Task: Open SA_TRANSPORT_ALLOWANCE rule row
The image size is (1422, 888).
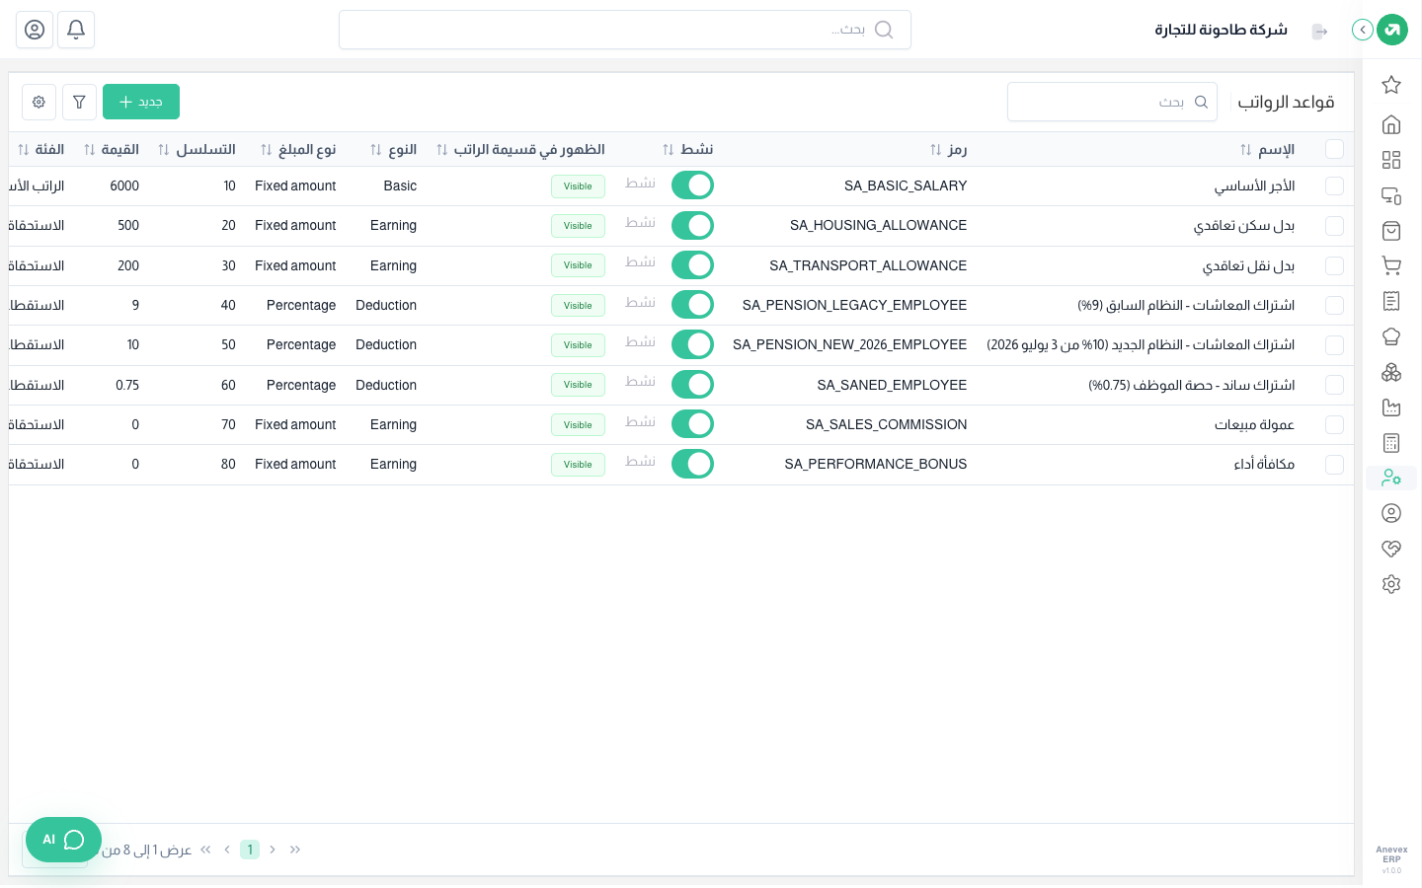Action: 681,265
